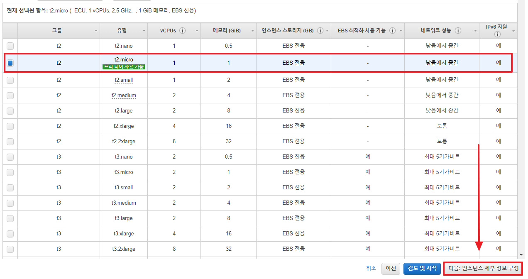Click 낮음에서 중간 cell in t2.nano row
The image size is (528, 279).
(442, 46)
